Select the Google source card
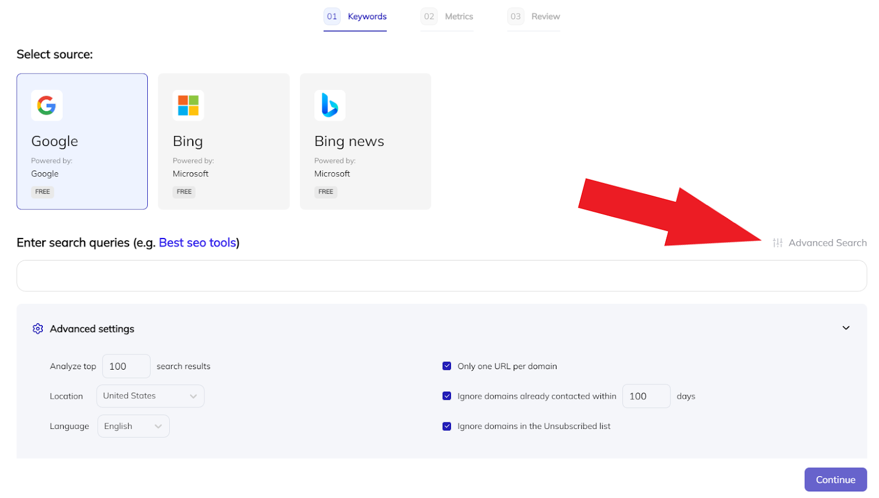 coord(82,142)
